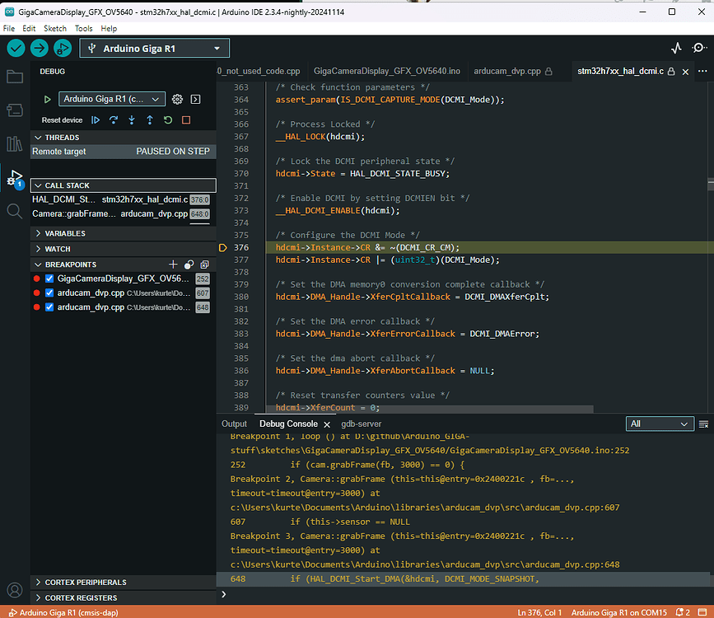The image size is (714, 618).
Task: Add a function breakpoint with the plus icon
Action: pos(173,265)
